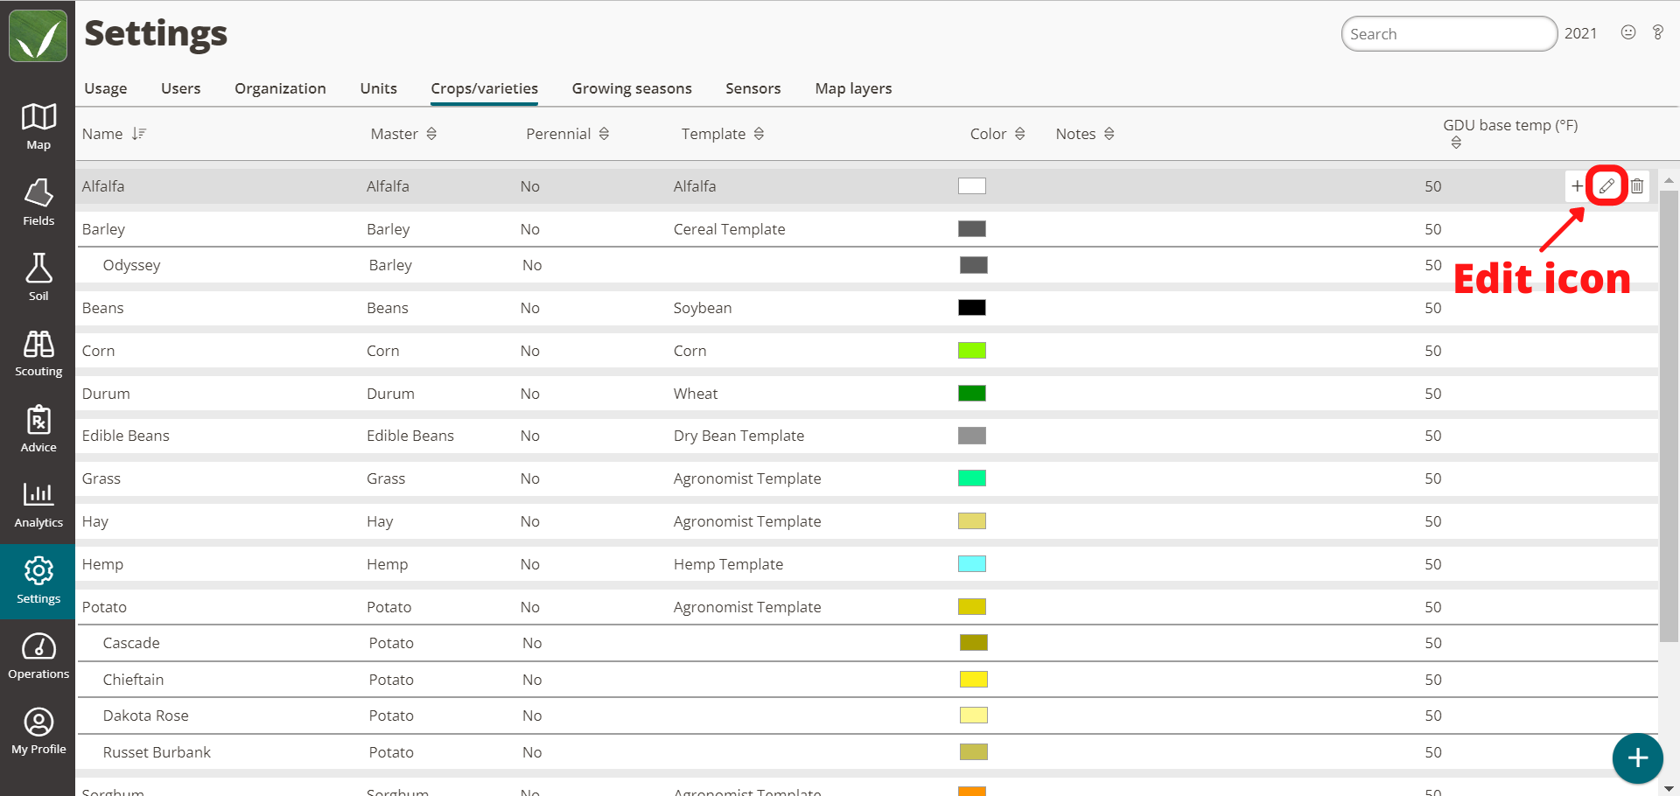
Task: Sort by the Notes column
Action: [1109, 134]
